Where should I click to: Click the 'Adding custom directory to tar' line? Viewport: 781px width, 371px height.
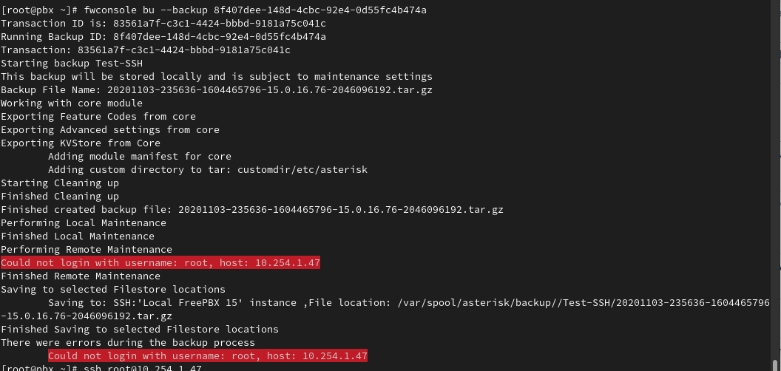pyautogui.click(x=207, y=169)
